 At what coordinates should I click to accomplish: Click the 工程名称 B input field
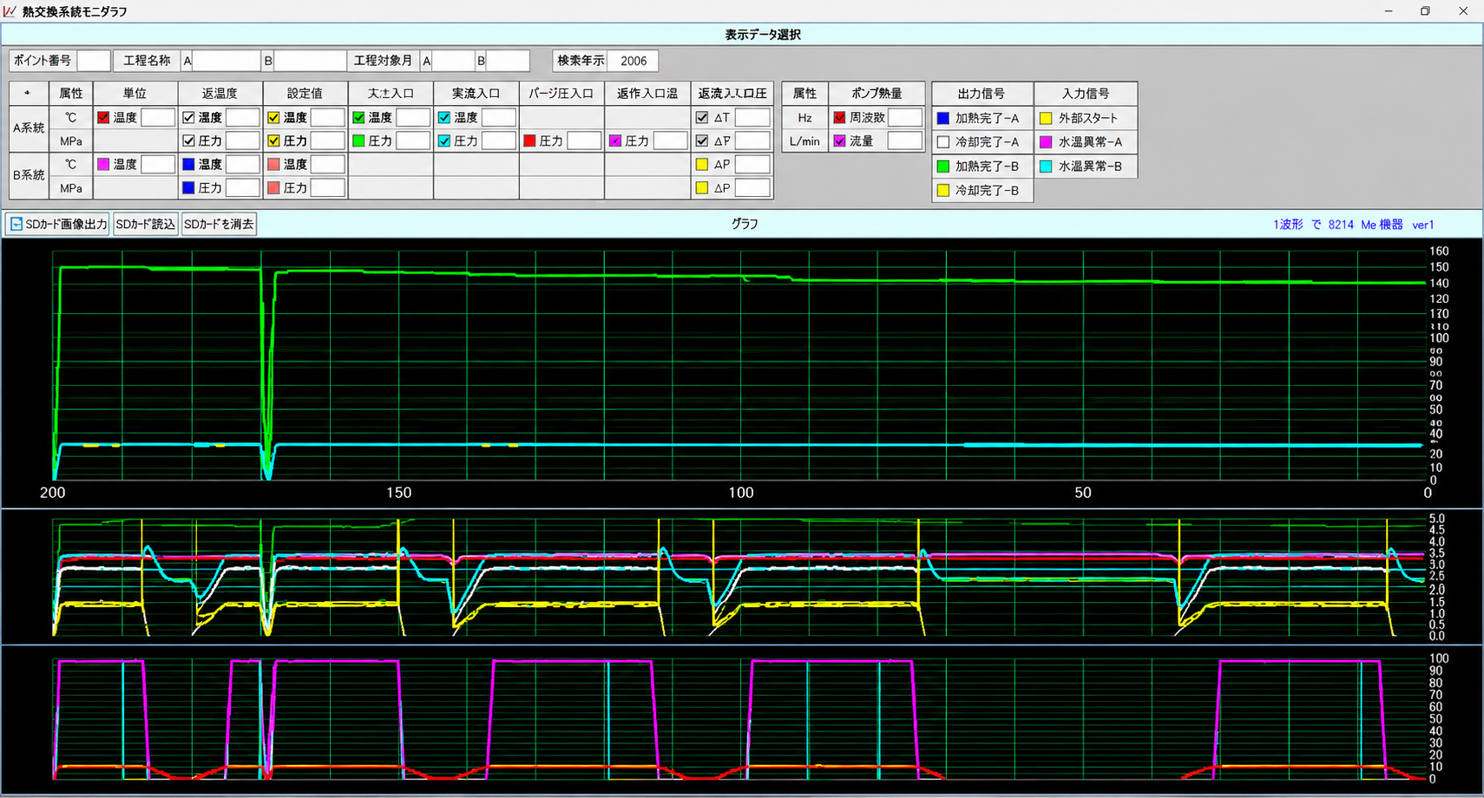[310, 61]
